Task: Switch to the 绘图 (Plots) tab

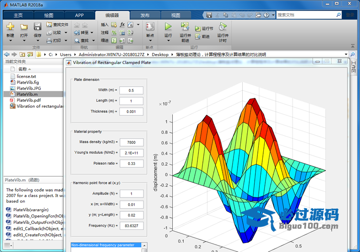Action: [49, 16]
